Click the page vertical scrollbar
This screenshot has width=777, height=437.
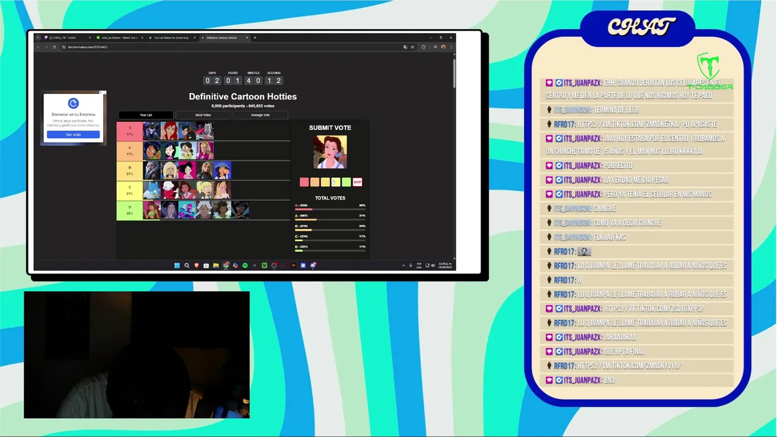point(454,73)
